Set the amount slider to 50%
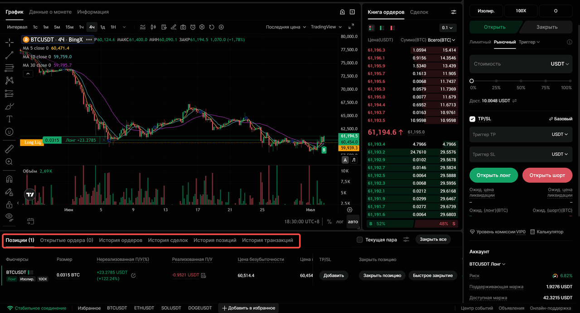The image size is (580, 313). [x=521, y=81]
